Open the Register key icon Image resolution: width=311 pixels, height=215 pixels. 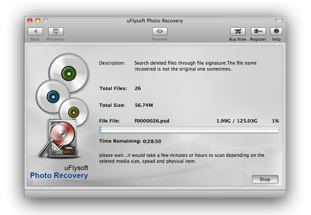pyautogui.click(x=258, y=32)
